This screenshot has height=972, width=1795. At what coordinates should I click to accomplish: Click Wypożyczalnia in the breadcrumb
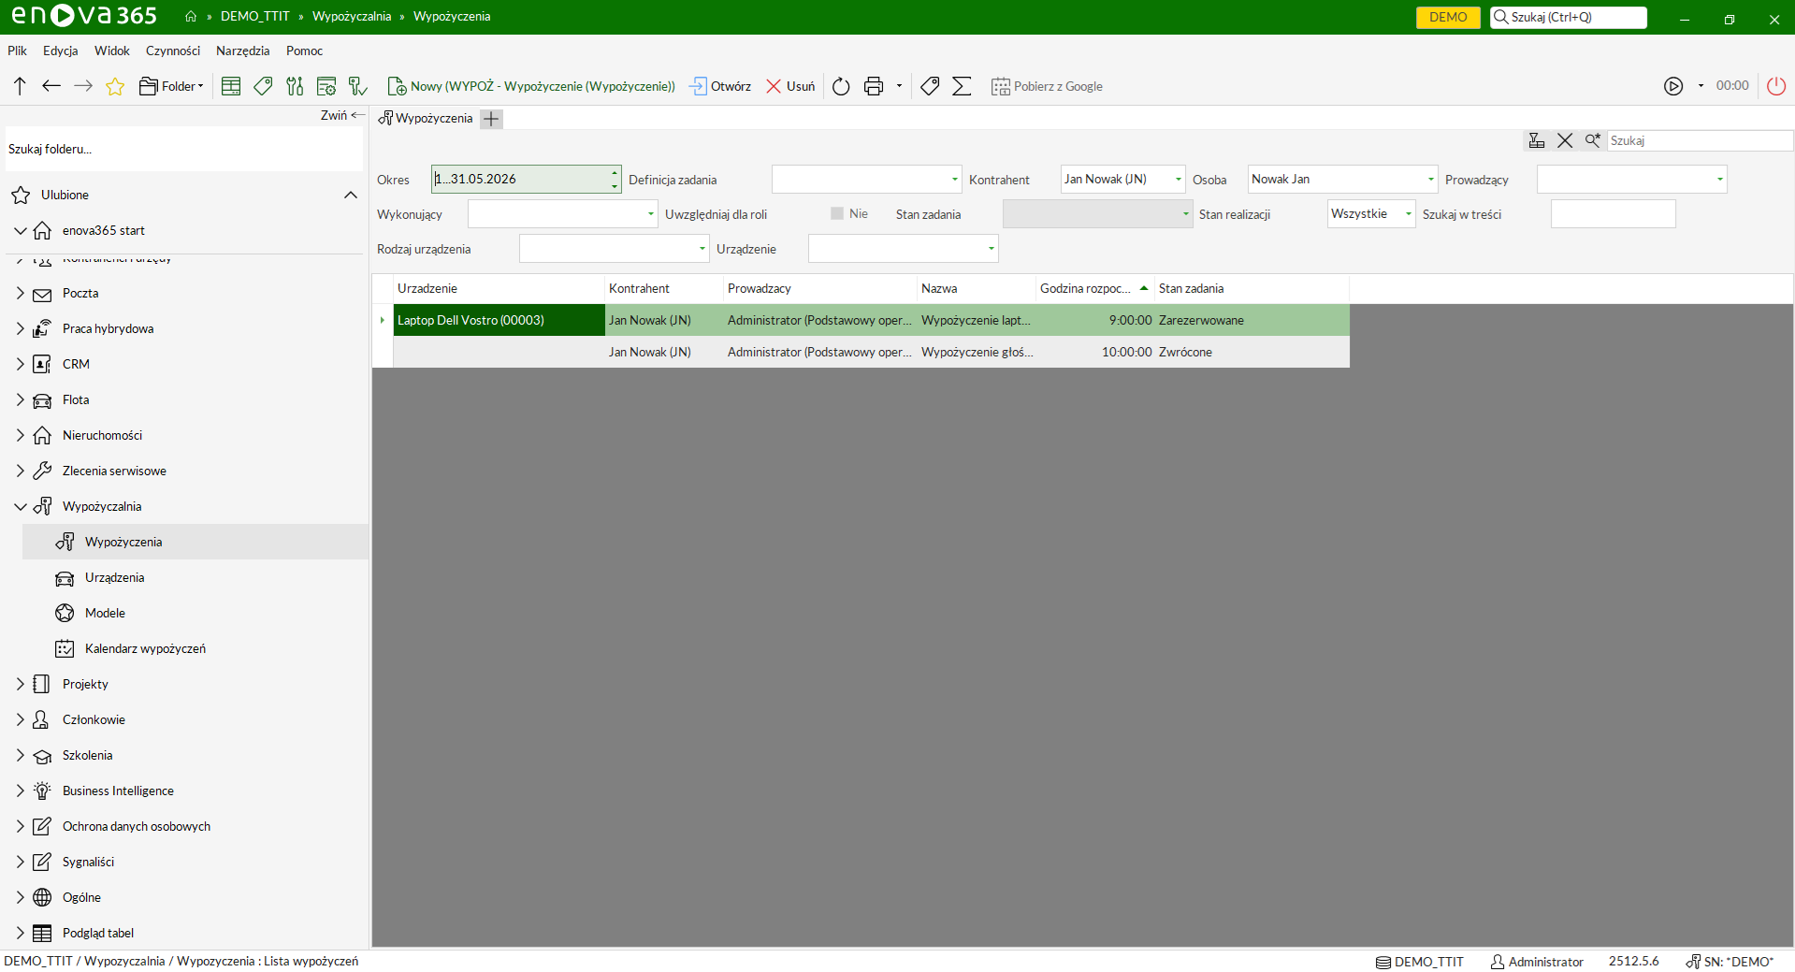(352, 17)
